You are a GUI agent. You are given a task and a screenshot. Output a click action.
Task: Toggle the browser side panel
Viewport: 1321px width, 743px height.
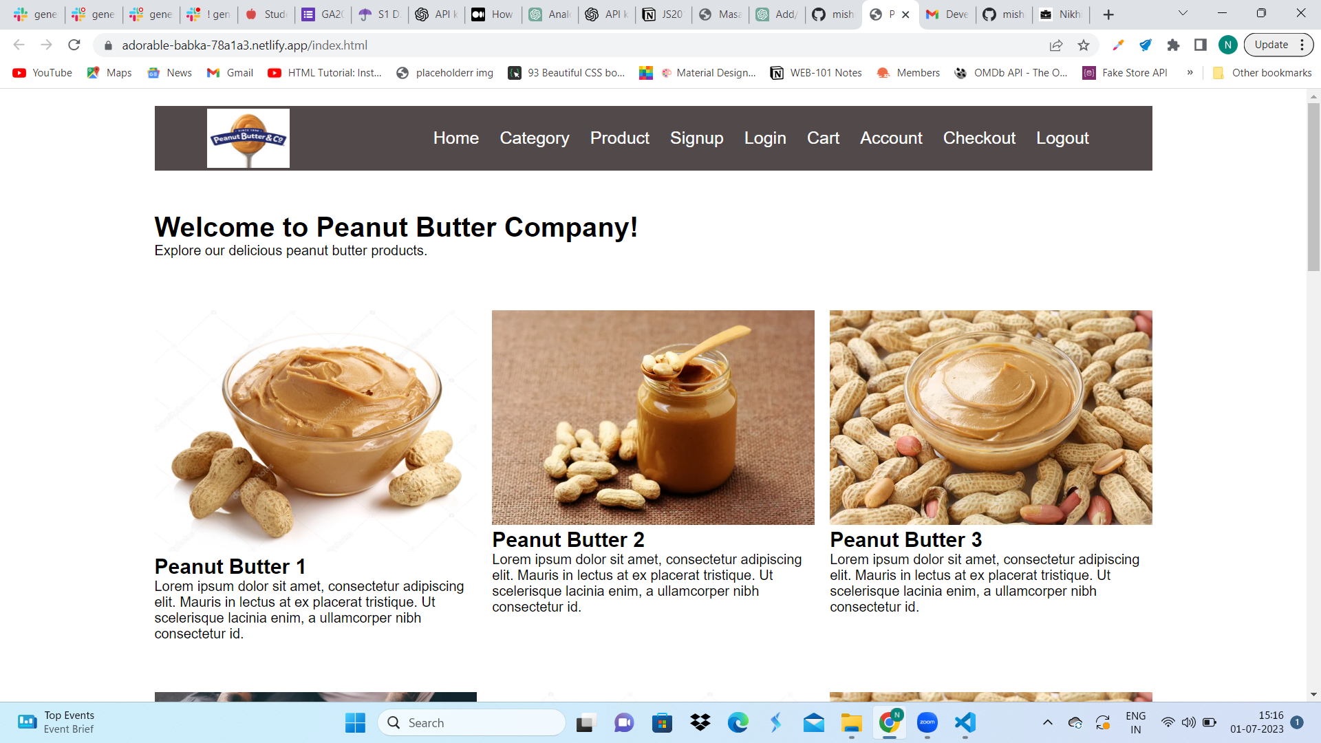[1200, 45]
